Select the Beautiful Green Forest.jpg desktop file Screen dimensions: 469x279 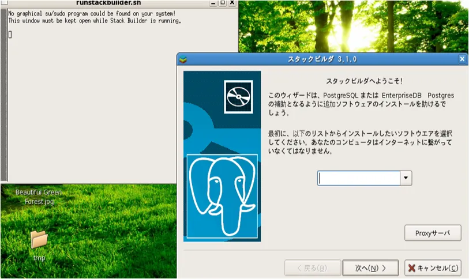[x=39, y=197]
